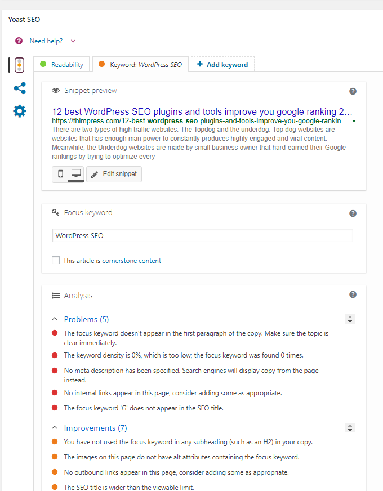Click the snippet title '12 best WordPress SEO plugins'
Viewport: 383px width, 491px height.
[x=202, y=111]
